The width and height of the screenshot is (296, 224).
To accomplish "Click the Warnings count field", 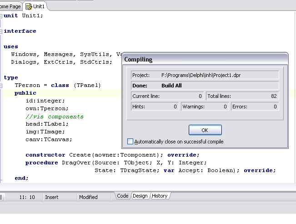I will pyautogui.click(x=205, y=107).
